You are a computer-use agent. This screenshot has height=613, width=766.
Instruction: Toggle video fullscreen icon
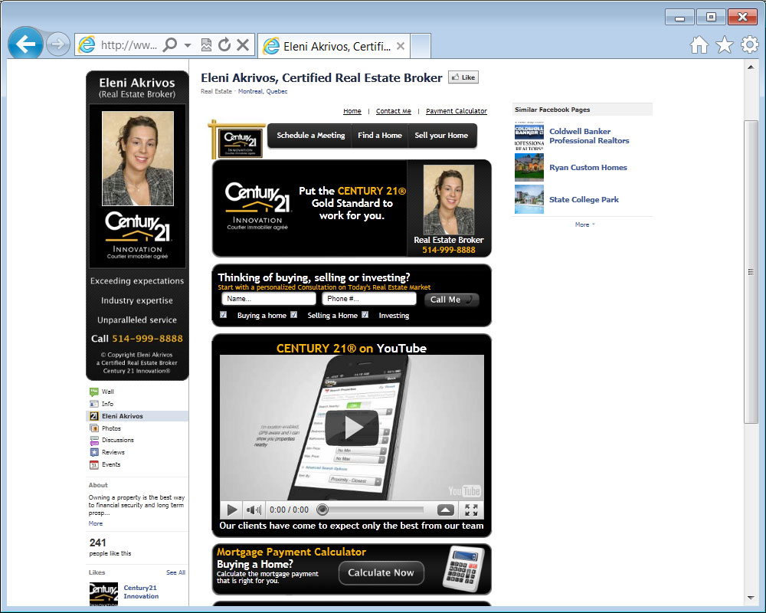[x=471, y=510]
